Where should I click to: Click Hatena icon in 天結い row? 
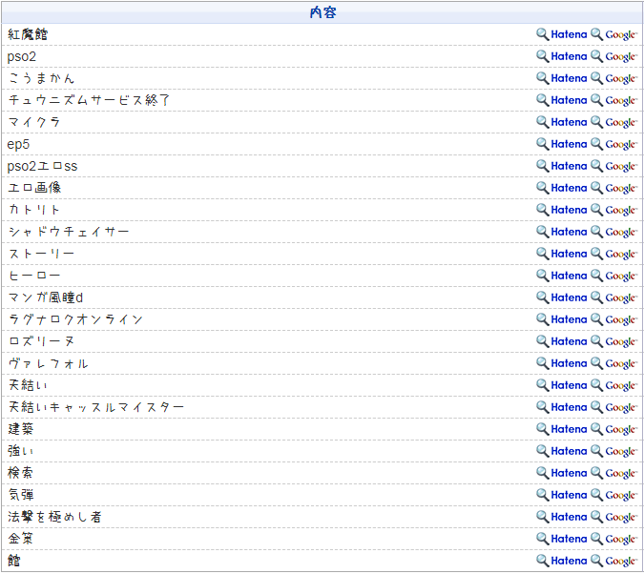(562, 385)
